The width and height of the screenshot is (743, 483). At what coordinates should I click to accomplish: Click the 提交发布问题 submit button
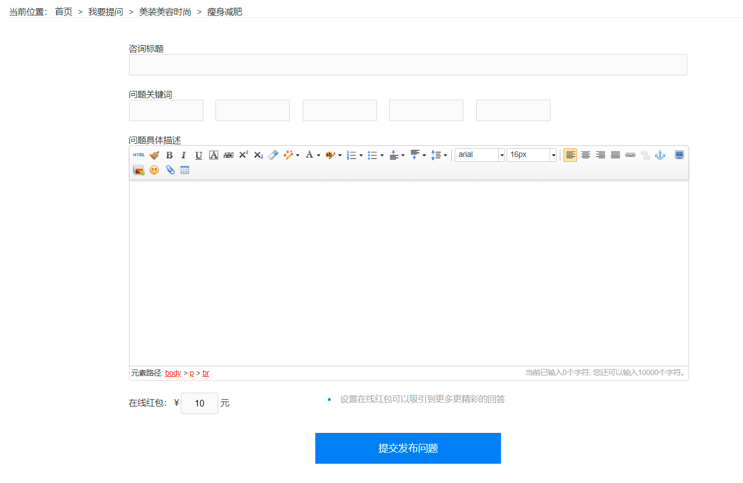click(x=408, y=448)
